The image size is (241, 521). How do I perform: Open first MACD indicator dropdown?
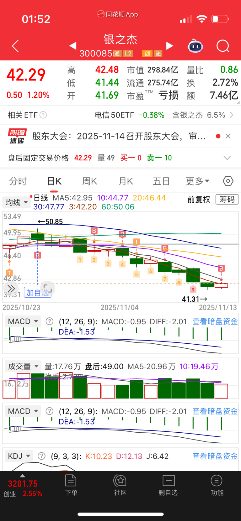click(23, 321)
